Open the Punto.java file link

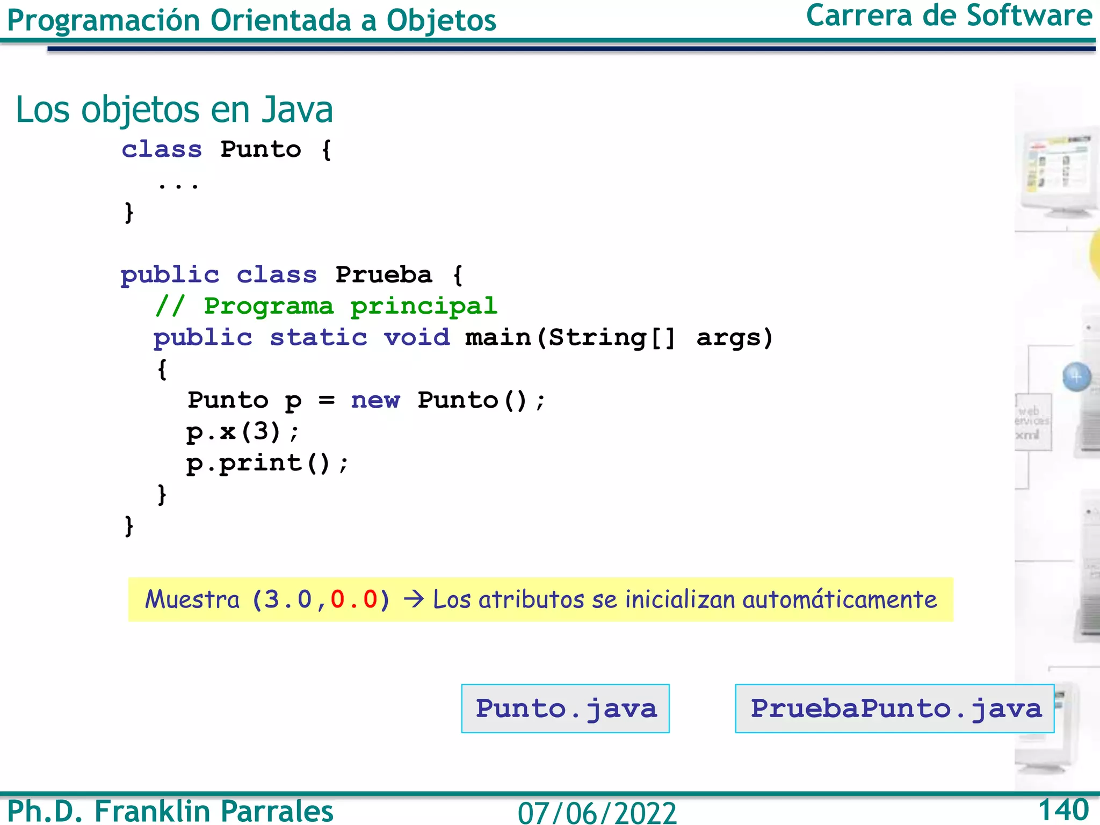click(565, 708)
